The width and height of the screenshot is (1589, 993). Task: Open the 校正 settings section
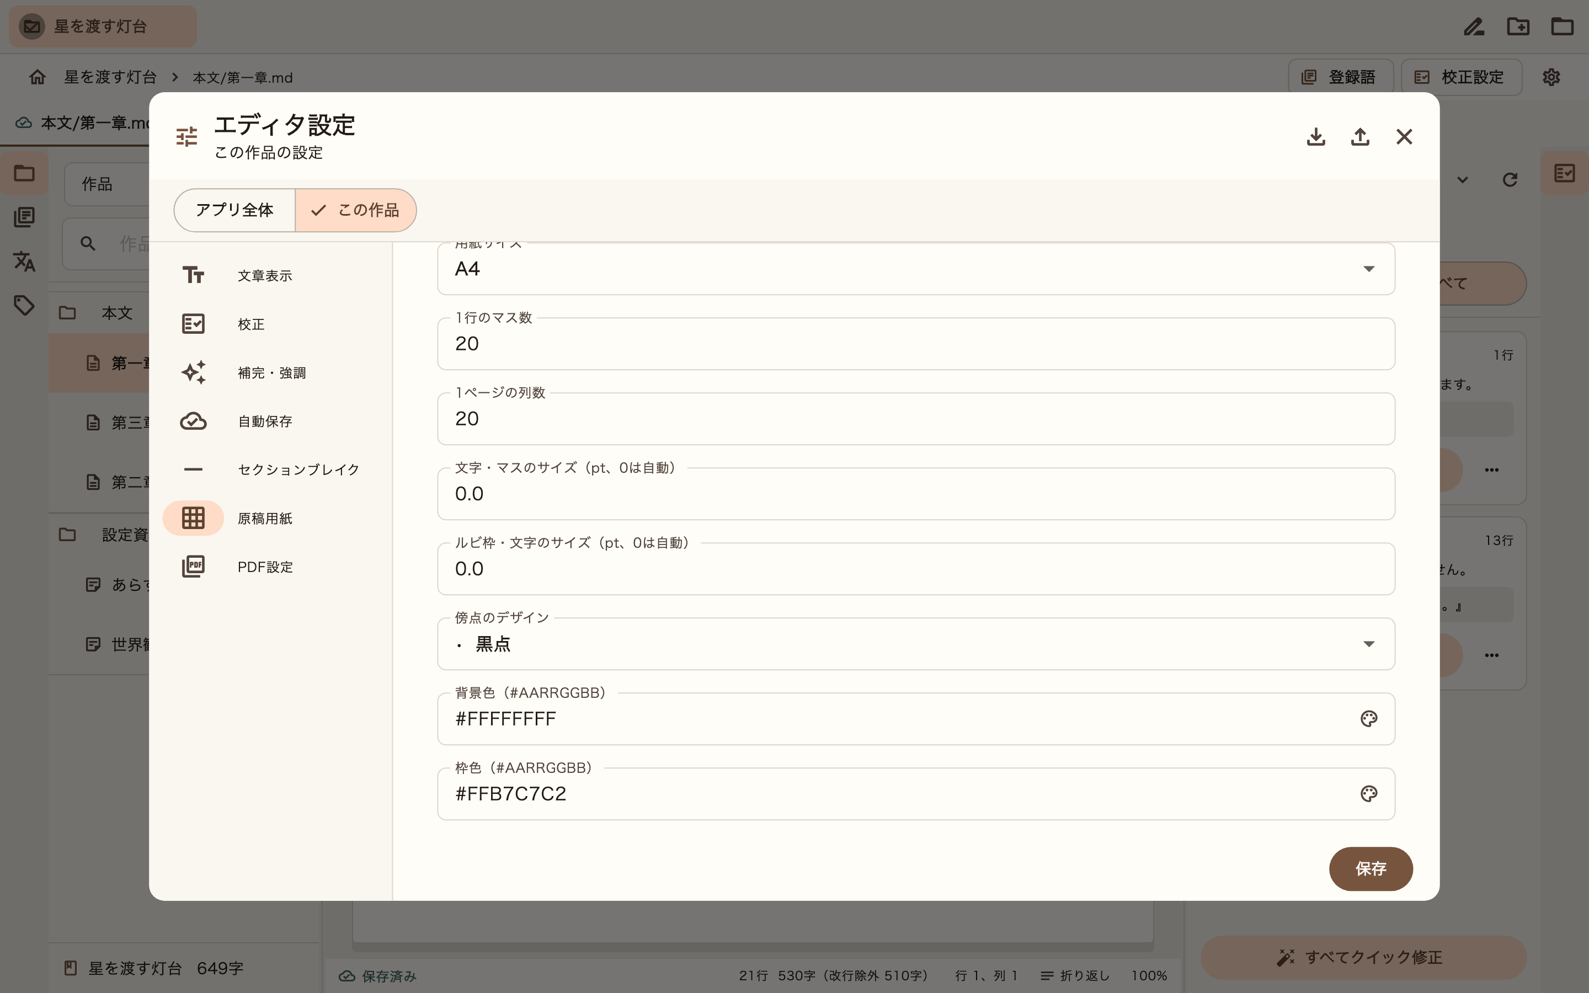(x=271, y=324)
